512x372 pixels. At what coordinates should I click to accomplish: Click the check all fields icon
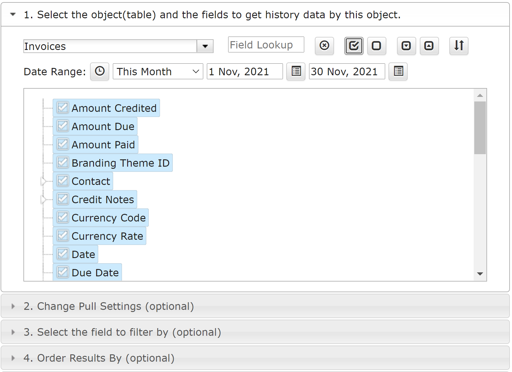(354, 46)
